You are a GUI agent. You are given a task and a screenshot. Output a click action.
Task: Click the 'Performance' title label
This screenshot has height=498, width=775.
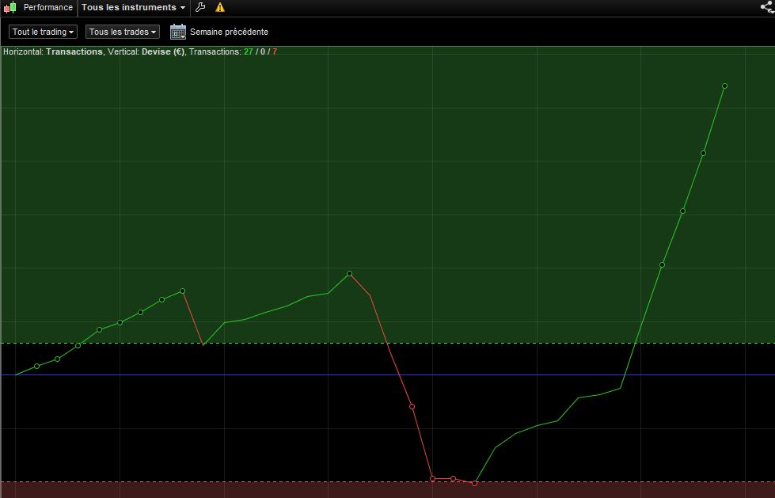(x=48, y=7)
